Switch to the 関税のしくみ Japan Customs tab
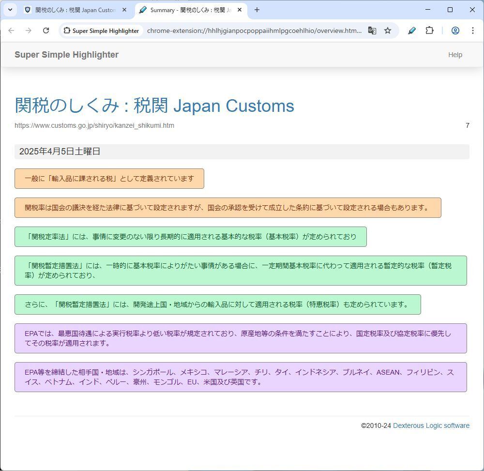The width and height of the screenshot is (484, 471). [75, 10]
